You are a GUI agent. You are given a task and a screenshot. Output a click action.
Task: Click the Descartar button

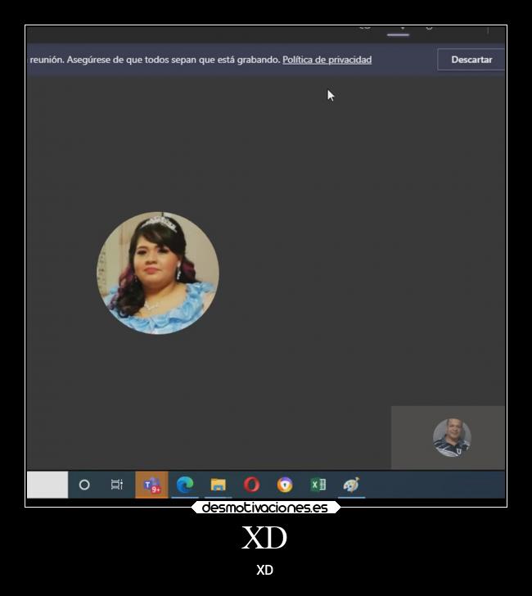point(471,60)
